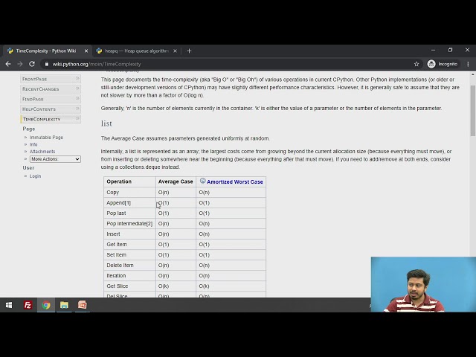476x357 pixels.
Task: Open the Info page link
Action: [33, 144]
